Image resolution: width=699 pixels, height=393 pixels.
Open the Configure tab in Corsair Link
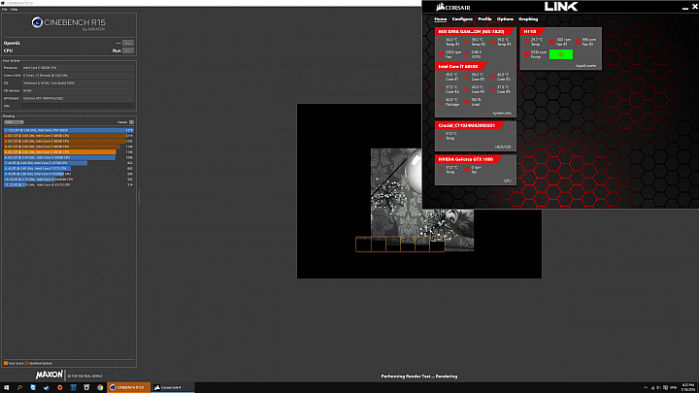462,19
